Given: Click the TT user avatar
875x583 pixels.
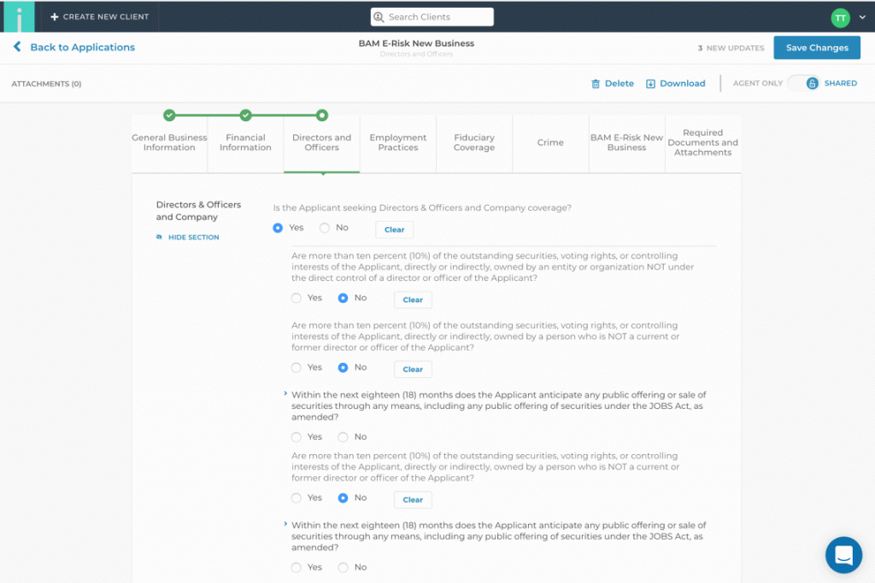Looking at the screenshot, I should (840, 17).
